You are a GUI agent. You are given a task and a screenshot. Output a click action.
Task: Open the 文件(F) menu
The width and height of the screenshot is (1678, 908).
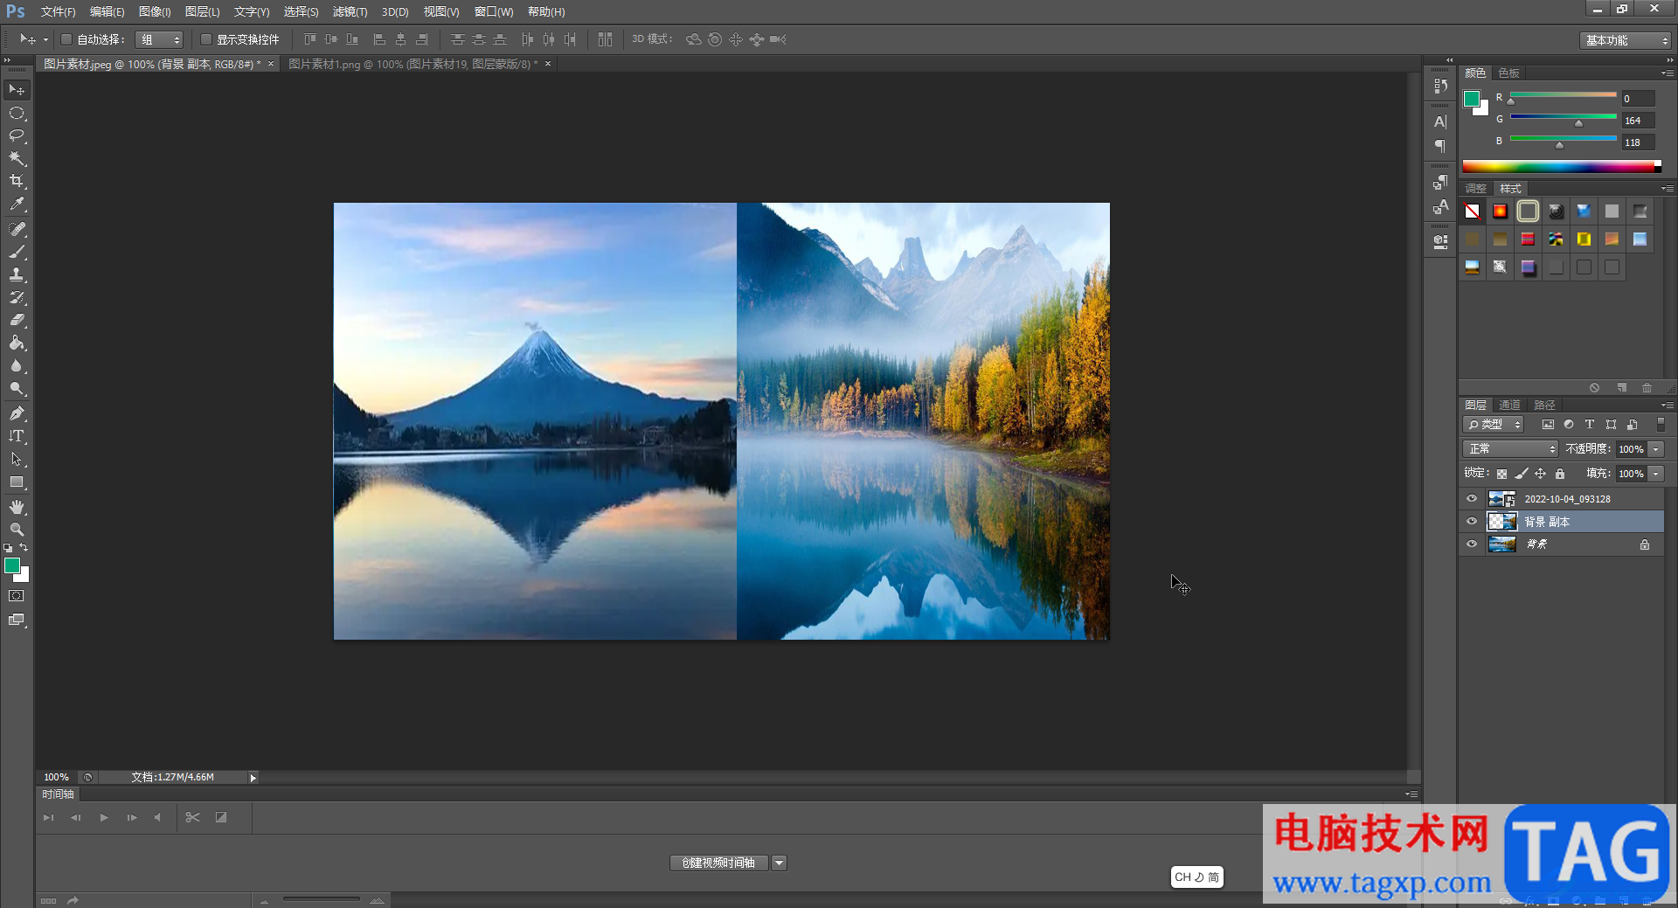click(x=58, y=11)
